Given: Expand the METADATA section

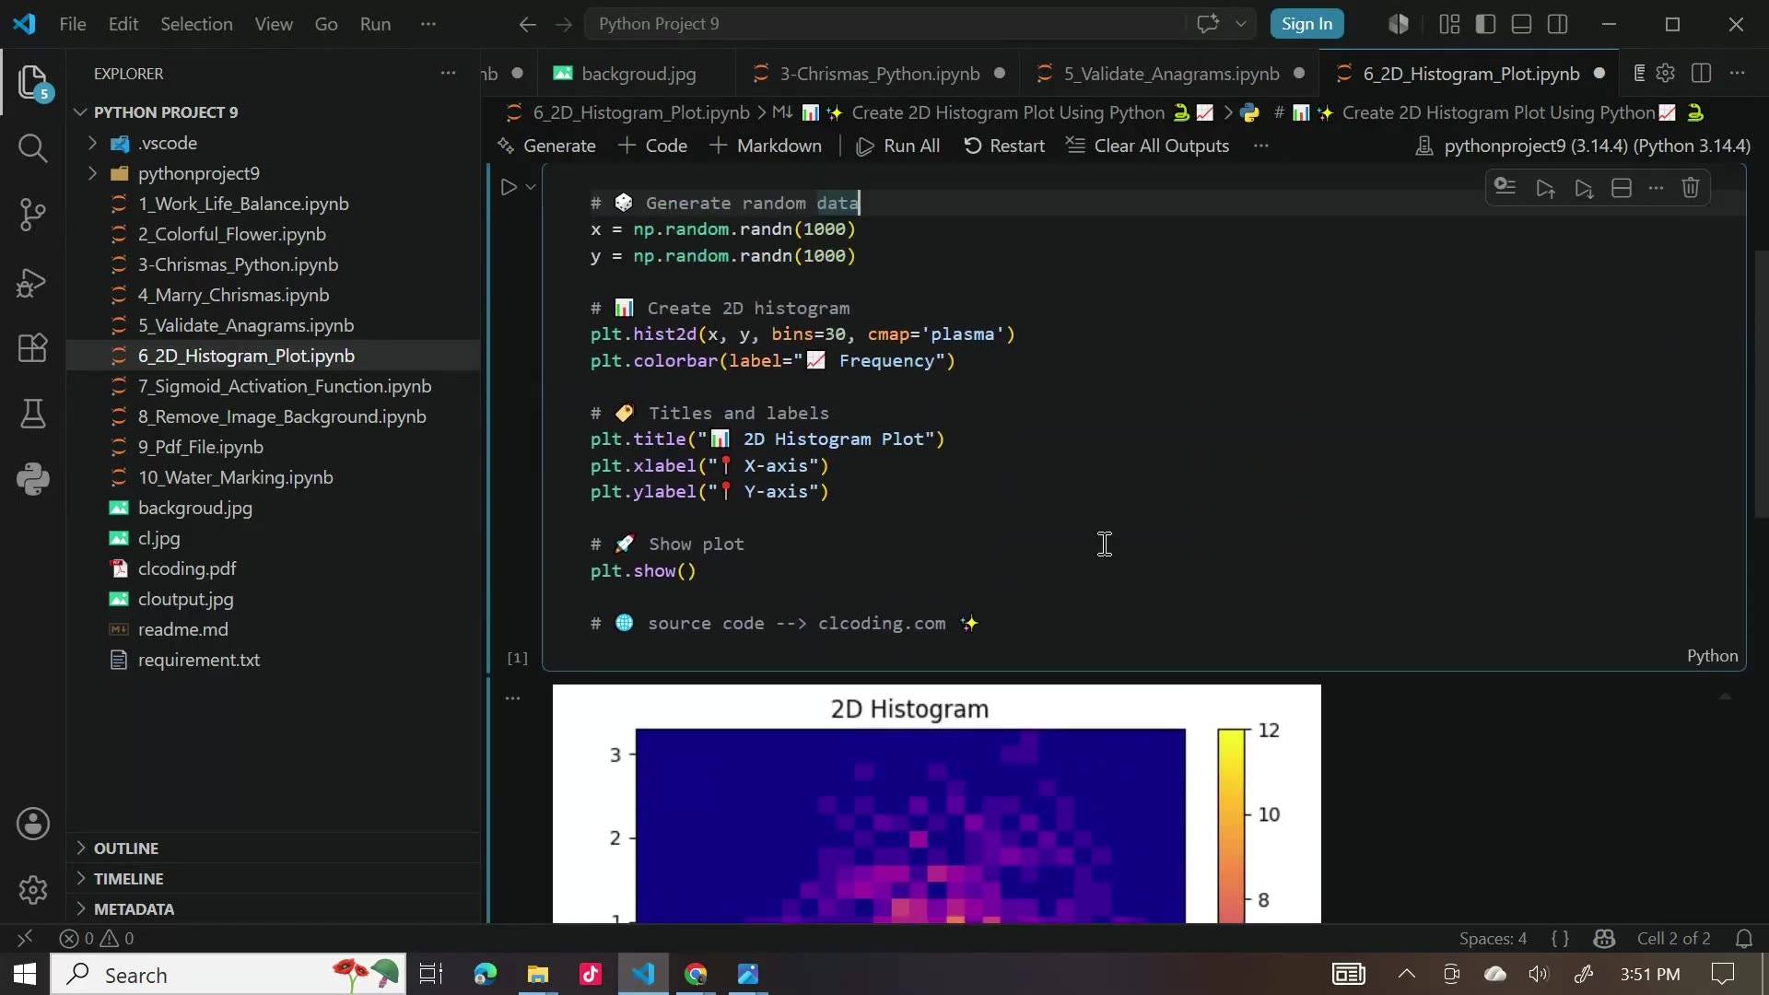Looking at the screenshot, I should pyautogui.click(x=134, y=908).
